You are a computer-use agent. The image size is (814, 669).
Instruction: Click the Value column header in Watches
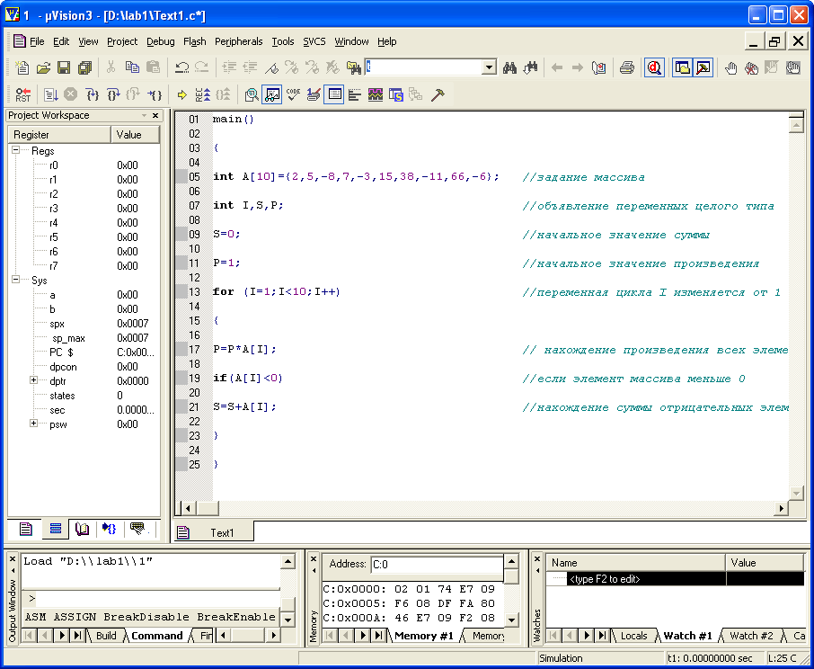click(x=765, y=563)
